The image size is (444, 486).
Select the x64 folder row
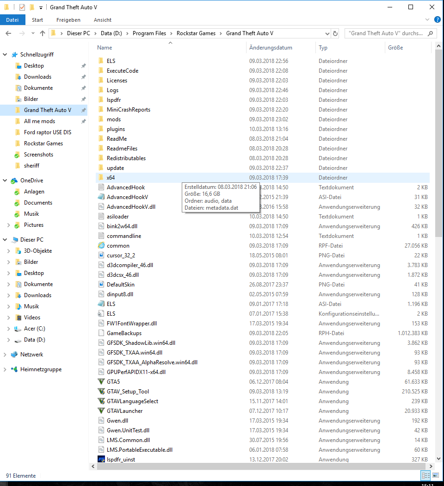pyautogui.click(x=263, y=178)
